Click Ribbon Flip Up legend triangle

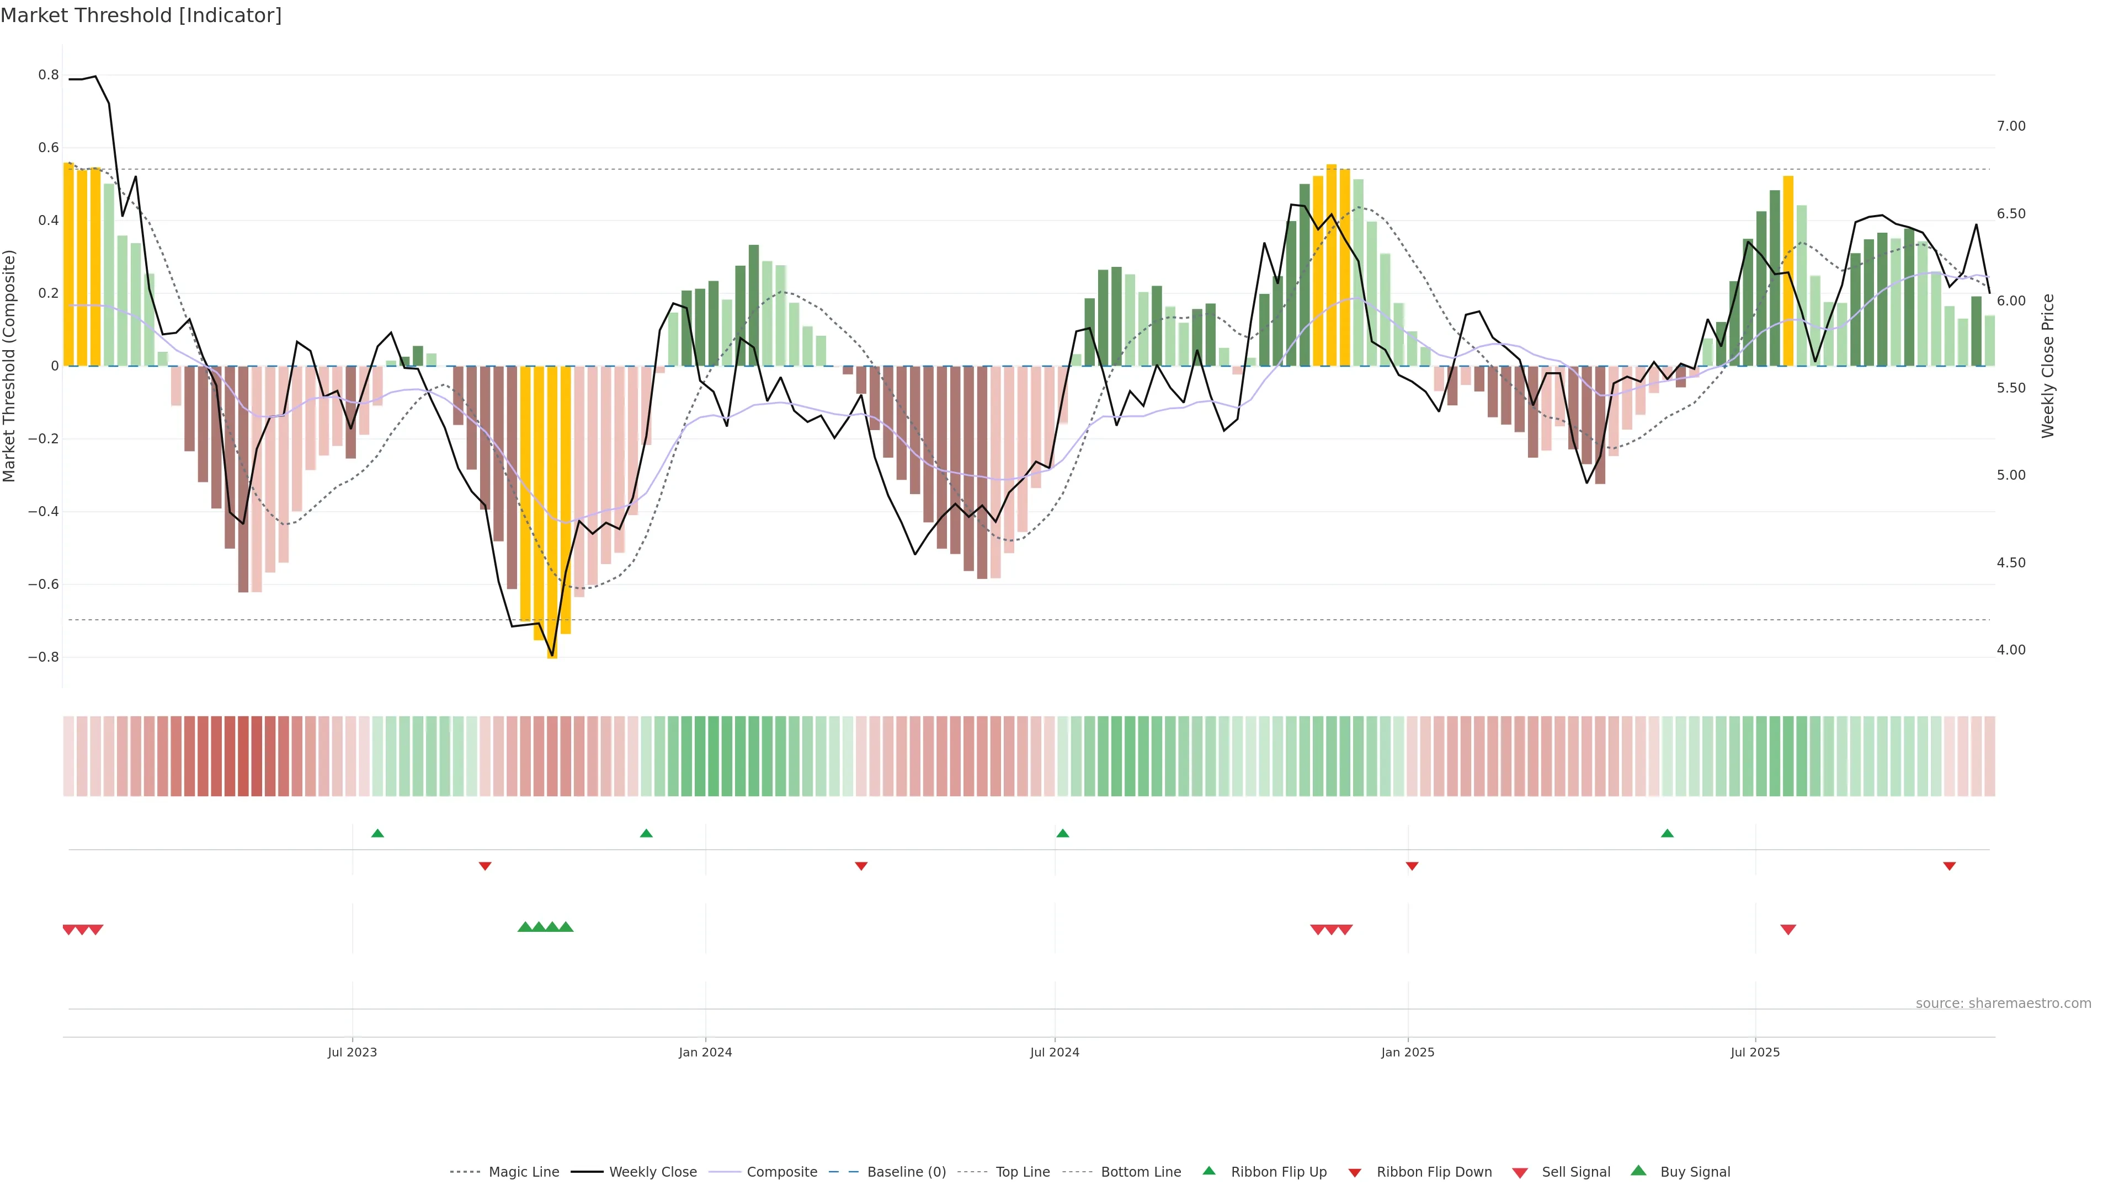click(1208, 1171)
